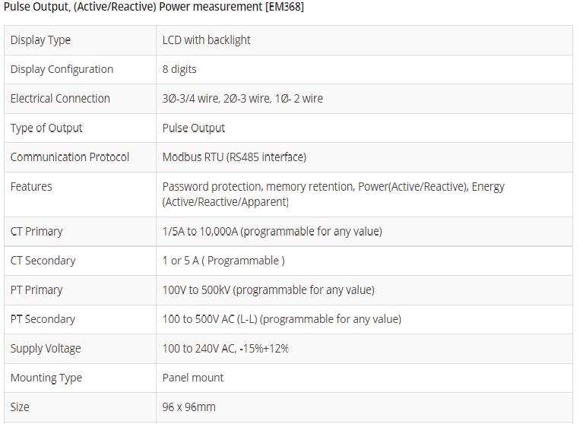Click the Supply Voltage value text
This screenshot has width=583, height=424.
coord(225,349)
